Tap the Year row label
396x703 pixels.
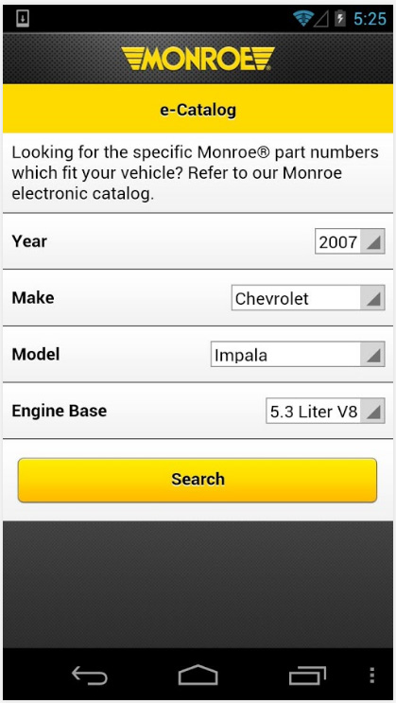click(29, 241)
